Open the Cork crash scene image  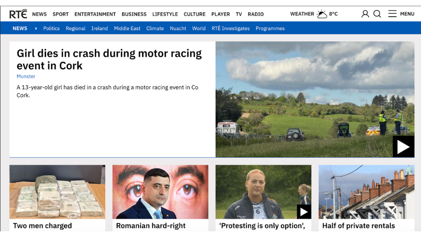click(x=315, y=99)
